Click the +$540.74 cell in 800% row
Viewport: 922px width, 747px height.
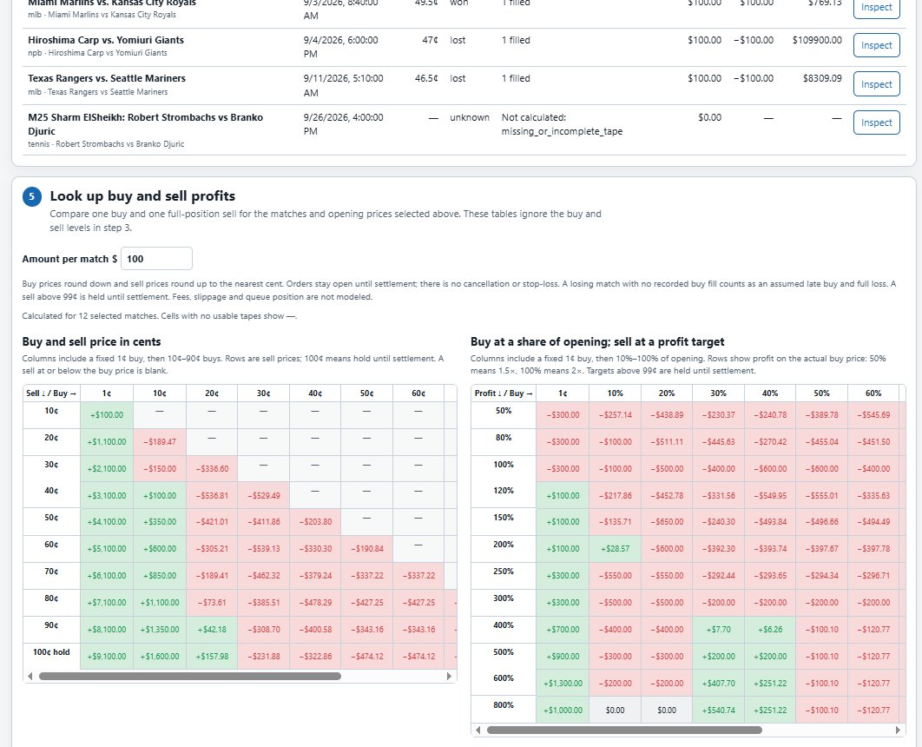pyautogui.click(x=718, y=710)
